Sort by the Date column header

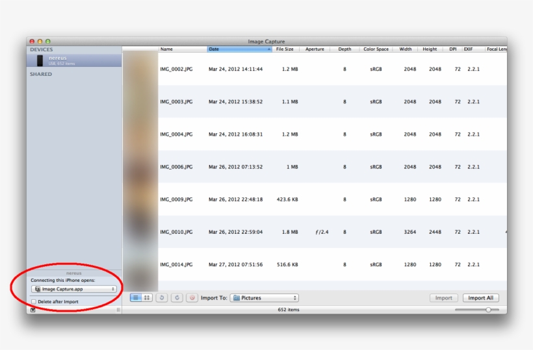coord(239,49)
